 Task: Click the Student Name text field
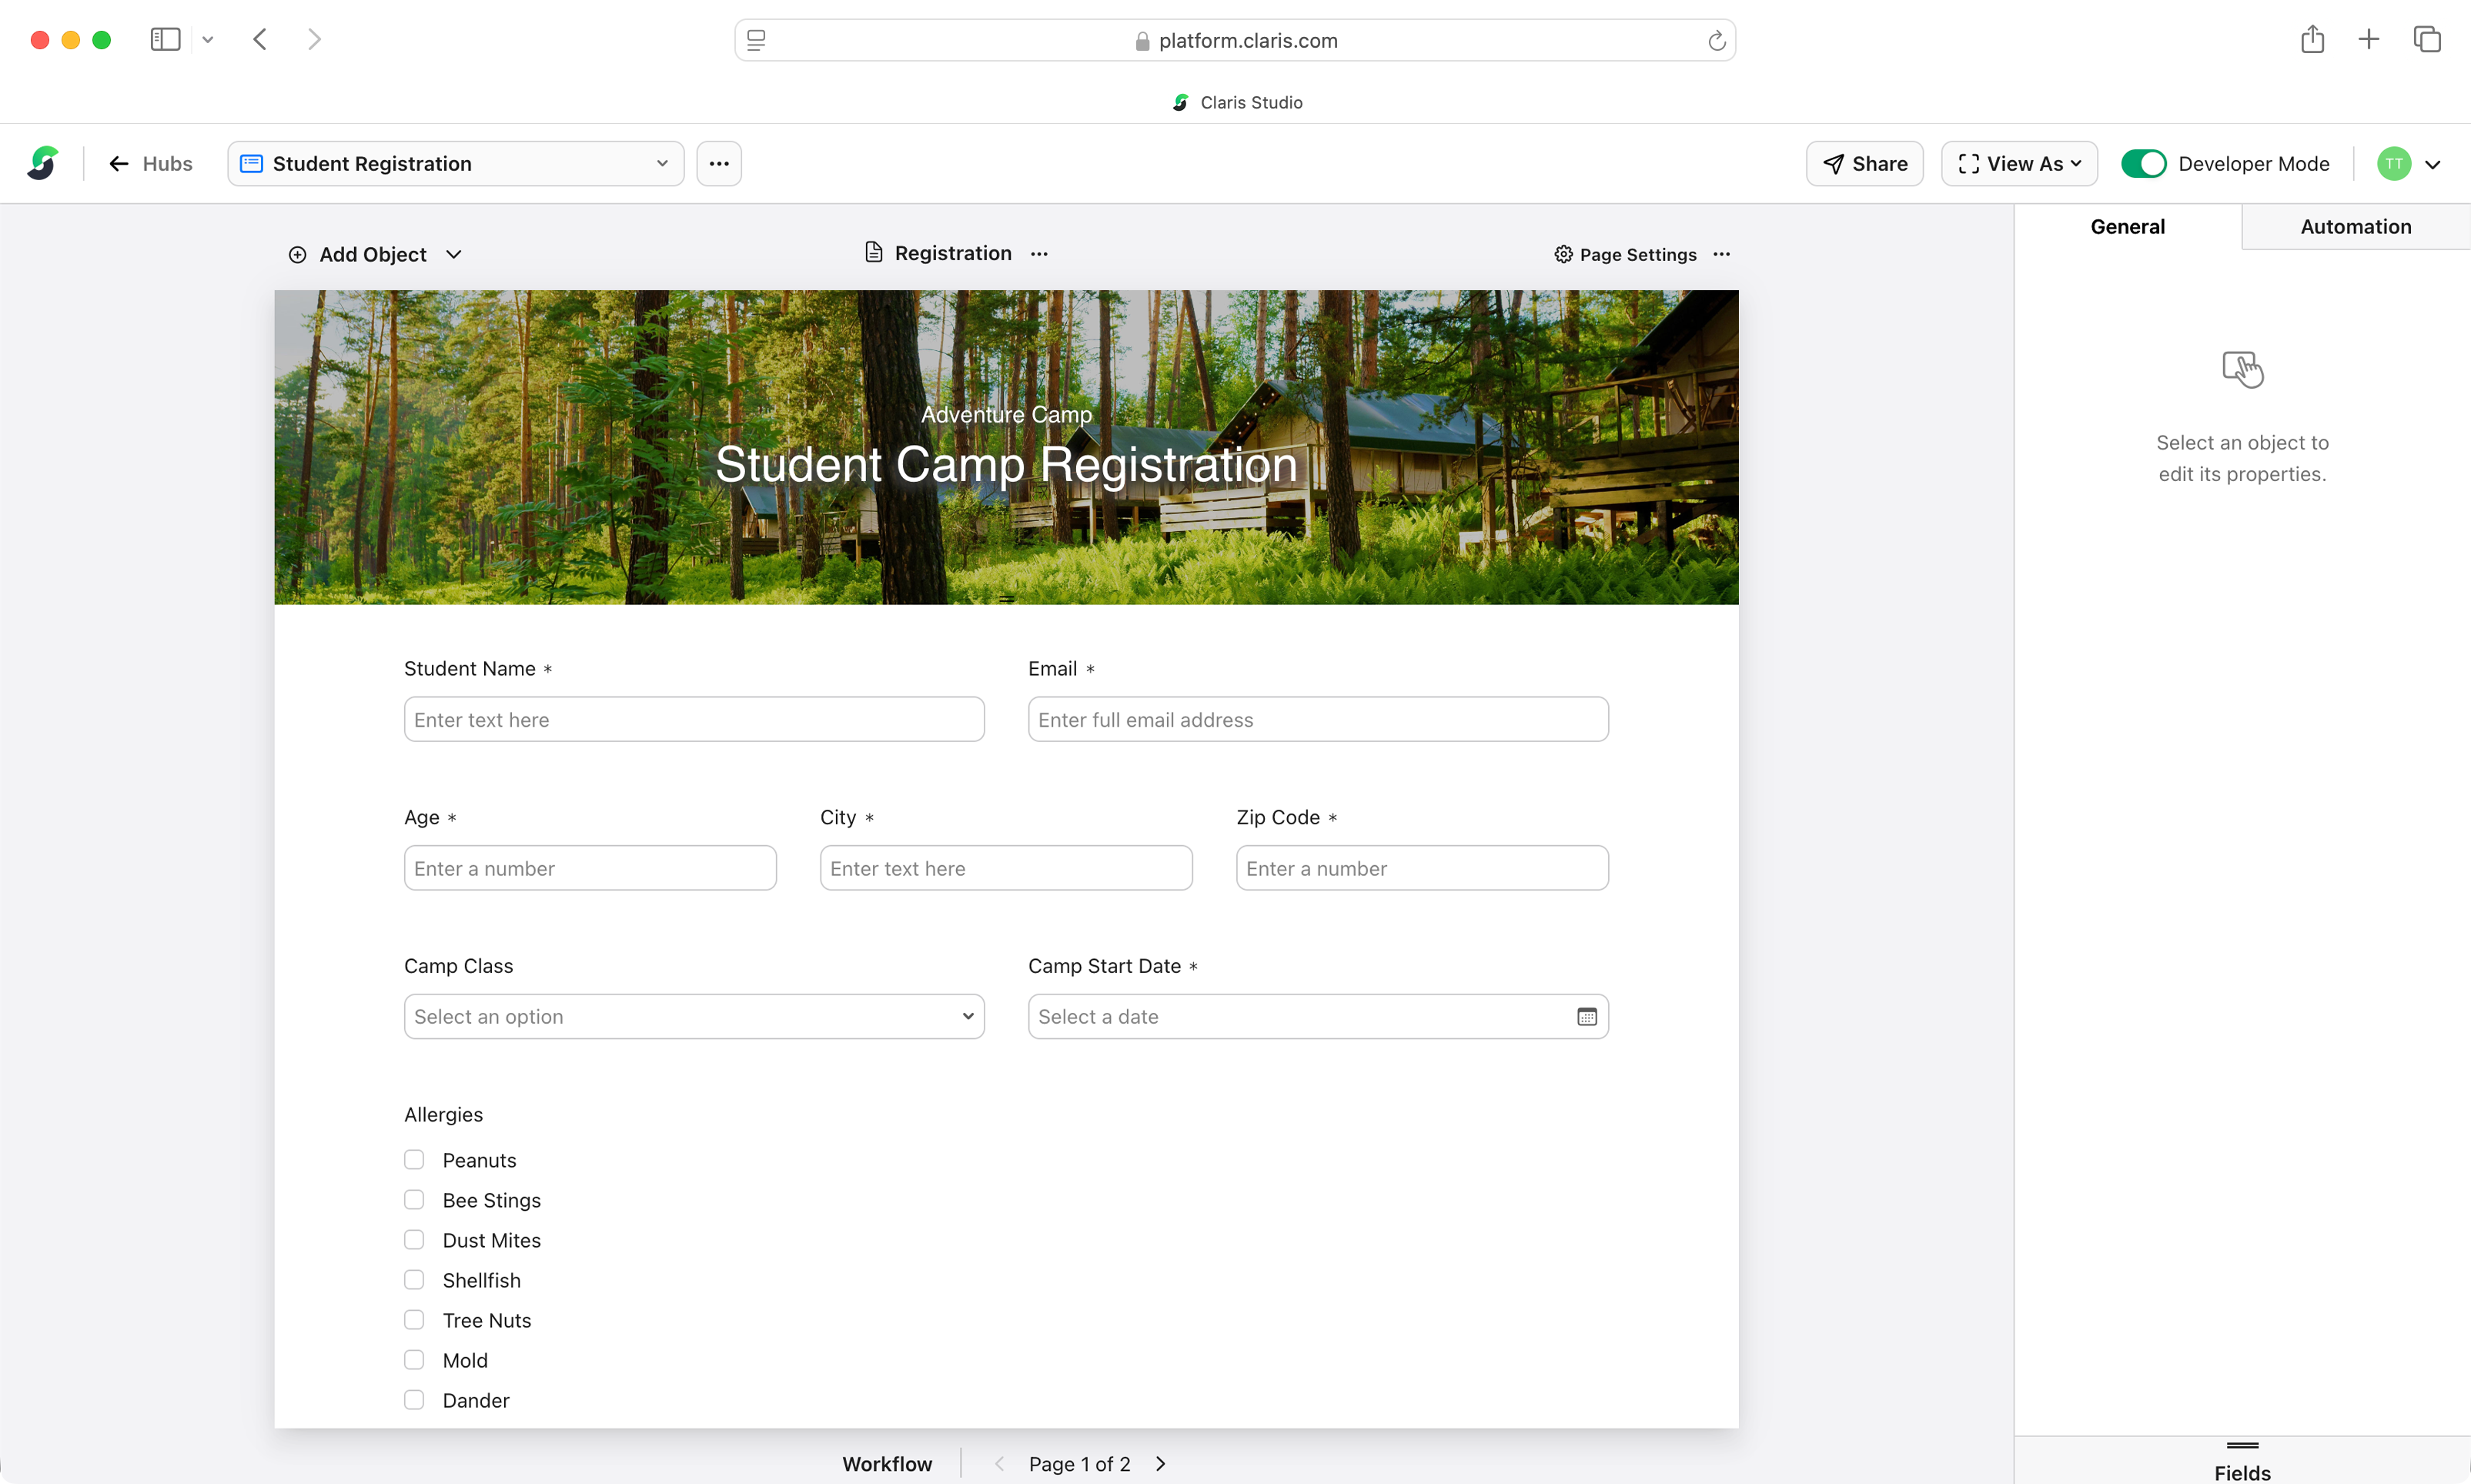[x=694, y=720]
